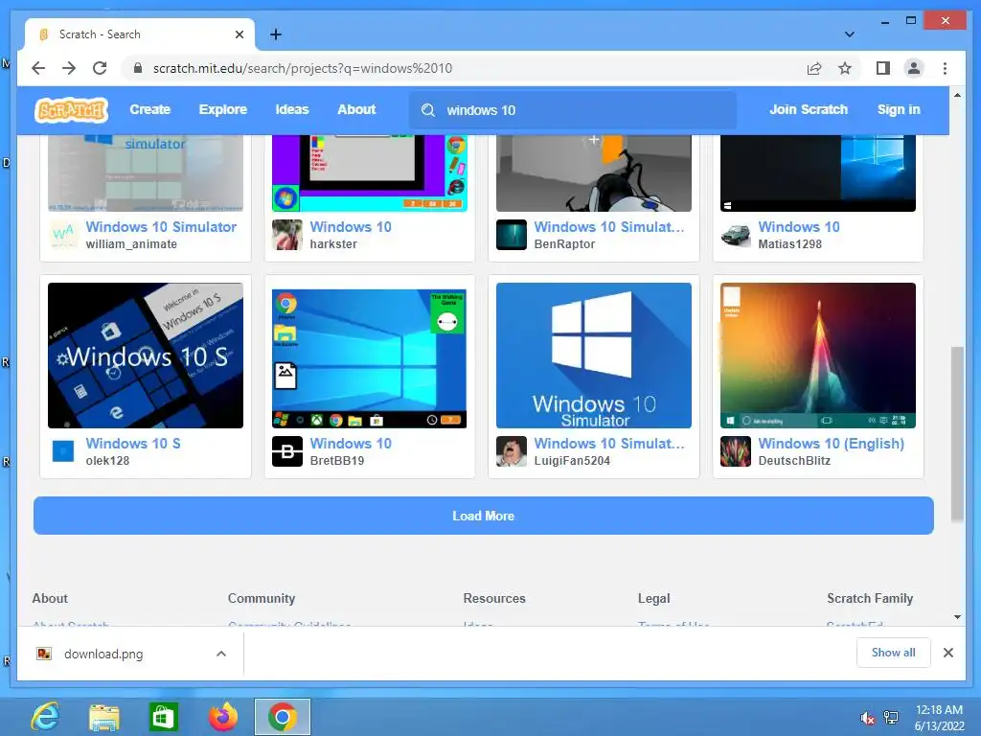Click Matias1298 avatar

coord(735,235)
